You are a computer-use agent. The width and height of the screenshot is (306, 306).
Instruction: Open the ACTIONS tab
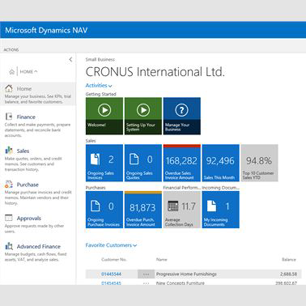[x=11, y=50]
